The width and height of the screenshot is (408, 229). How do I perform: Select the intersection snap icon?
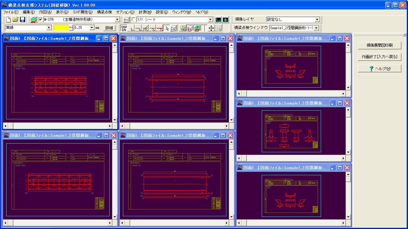coord(145,28)
